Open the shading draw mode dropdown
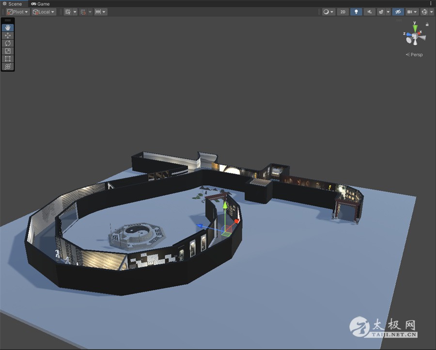The image size is (436, 350). coord(329,12)
